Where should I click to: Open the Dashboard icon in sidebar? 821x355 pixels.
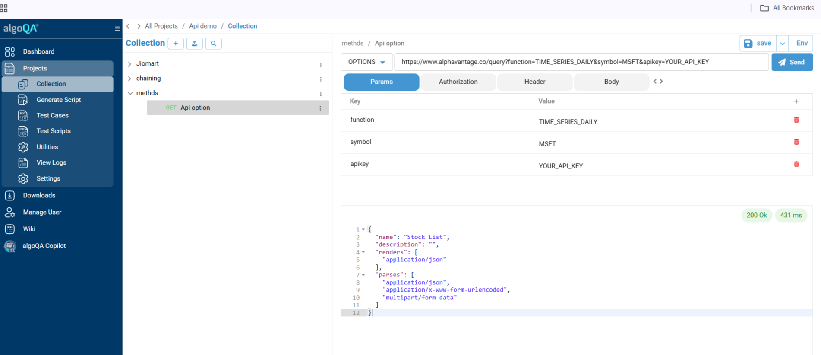point(10,52)
